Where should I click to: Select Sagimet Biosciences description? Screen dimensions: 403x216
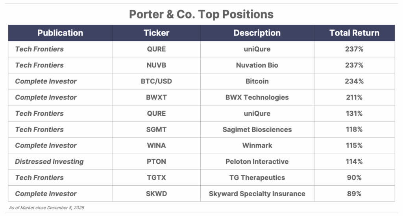(x=257, y=129)
